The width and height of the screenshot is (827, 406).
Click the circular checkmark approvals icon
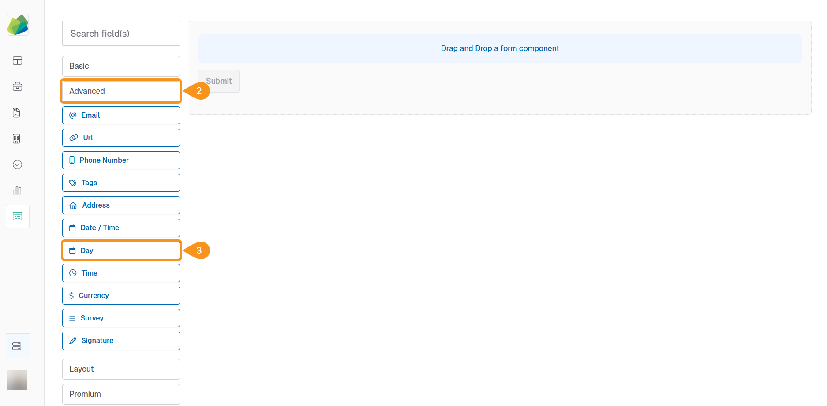[x=17, y=164]
